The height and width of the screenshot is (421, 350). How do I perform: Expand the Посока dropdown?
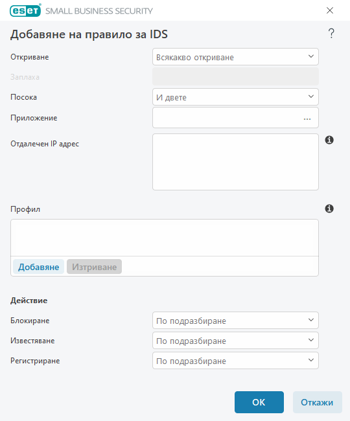[235, 97]
